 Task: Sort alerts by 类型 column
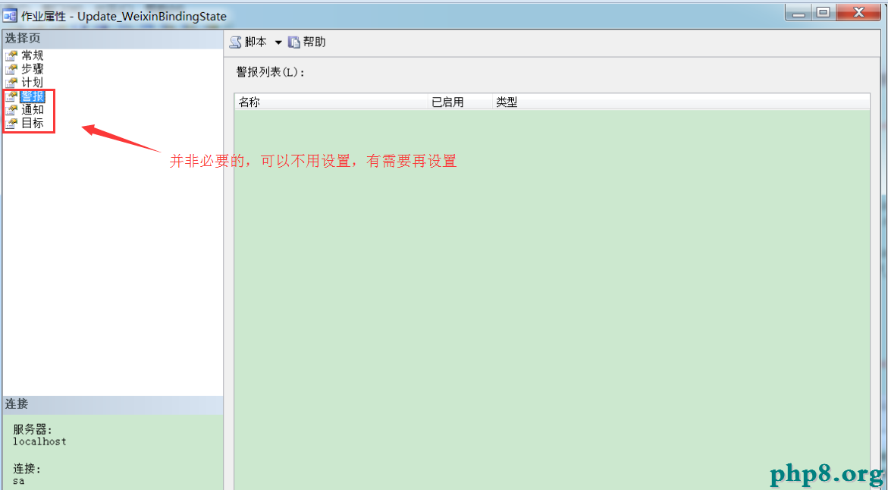(681, 102)
